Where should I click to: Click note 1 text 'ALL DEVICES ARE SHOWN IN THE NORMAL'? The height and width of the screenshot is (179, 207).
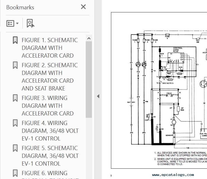[x=182, y=153]
